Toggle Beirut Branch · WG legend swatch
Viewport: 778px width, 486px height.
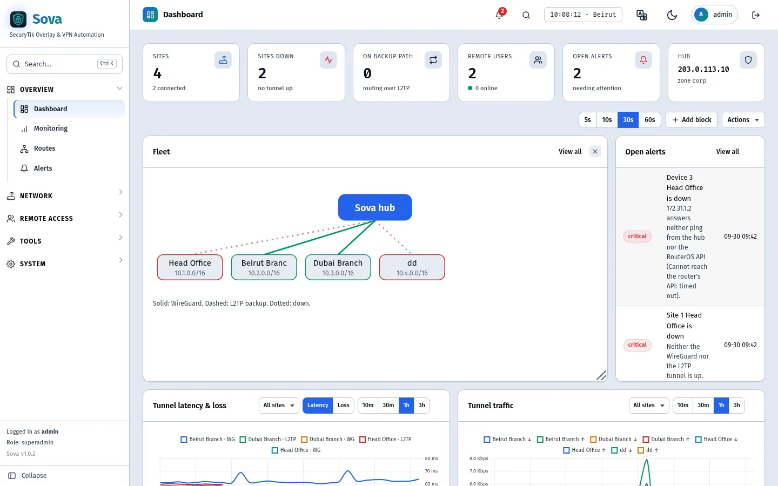coord(184,440)
